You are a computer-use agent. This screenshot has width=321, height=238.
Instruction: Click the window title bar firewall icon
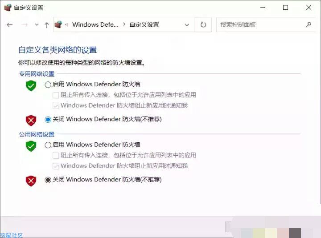click(8, 8)
